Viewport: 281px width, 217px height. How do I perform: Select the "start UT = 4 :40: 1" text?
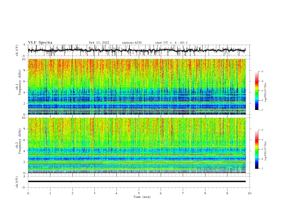click(171, 43)
